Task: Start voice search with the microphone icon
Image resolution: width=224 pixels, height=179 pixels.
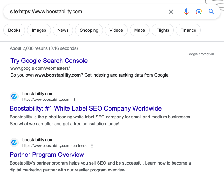Action: (x=186, y=12)
